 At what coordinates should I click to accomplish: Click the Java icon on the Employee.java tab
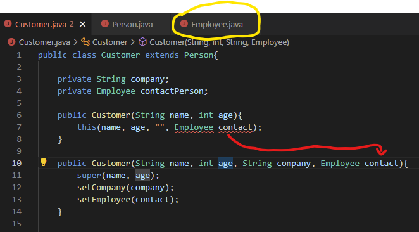coord(184,24)
